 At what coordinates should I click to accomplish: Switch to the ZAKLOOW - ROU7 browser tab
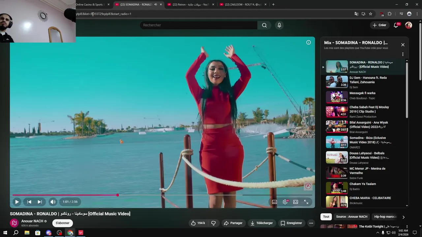243,4
